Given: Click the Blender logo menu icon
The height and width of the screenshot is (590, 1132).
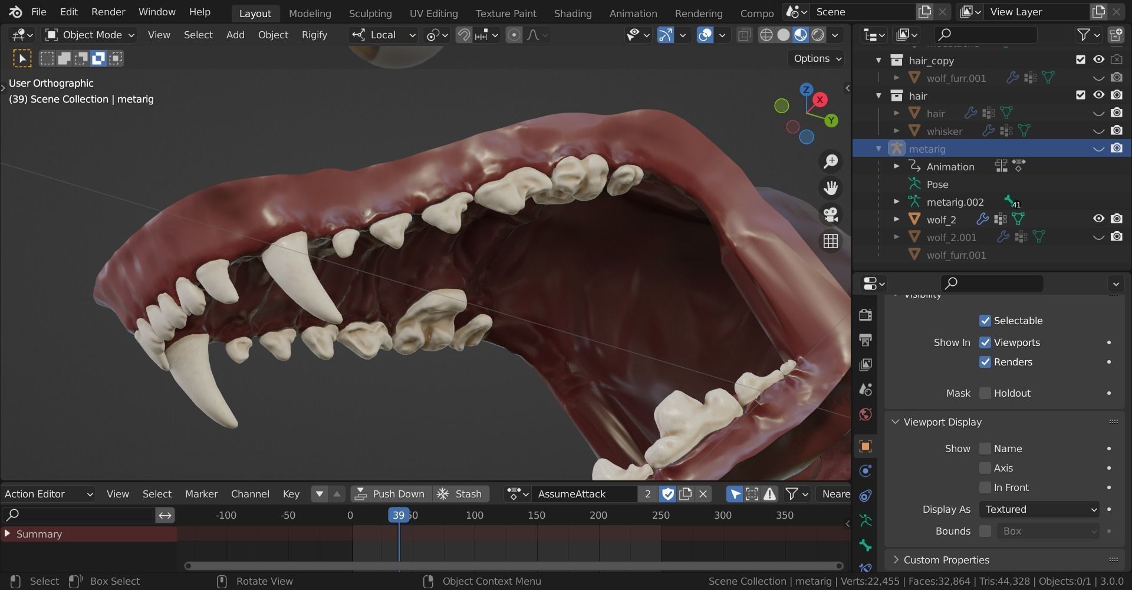Looking at the screenshot, I should [x=15, y=12].
